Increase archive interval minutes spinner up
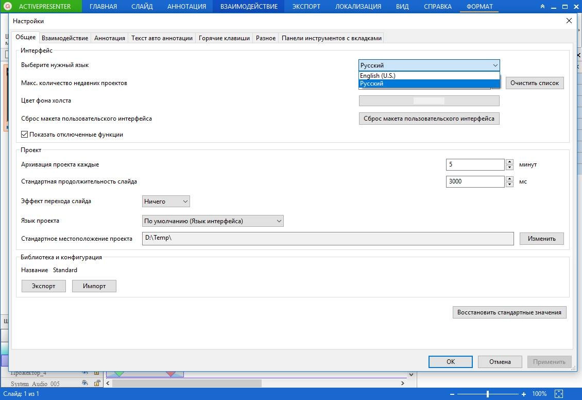Screen dimensions: 582x400 pos(509,162)
